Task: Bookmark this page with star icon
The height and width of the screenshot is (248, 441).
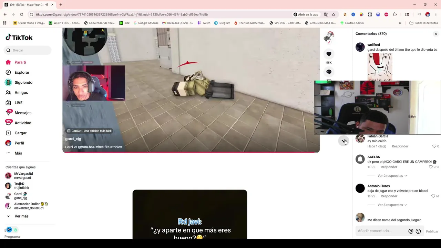Action: [x=334, y=14]
